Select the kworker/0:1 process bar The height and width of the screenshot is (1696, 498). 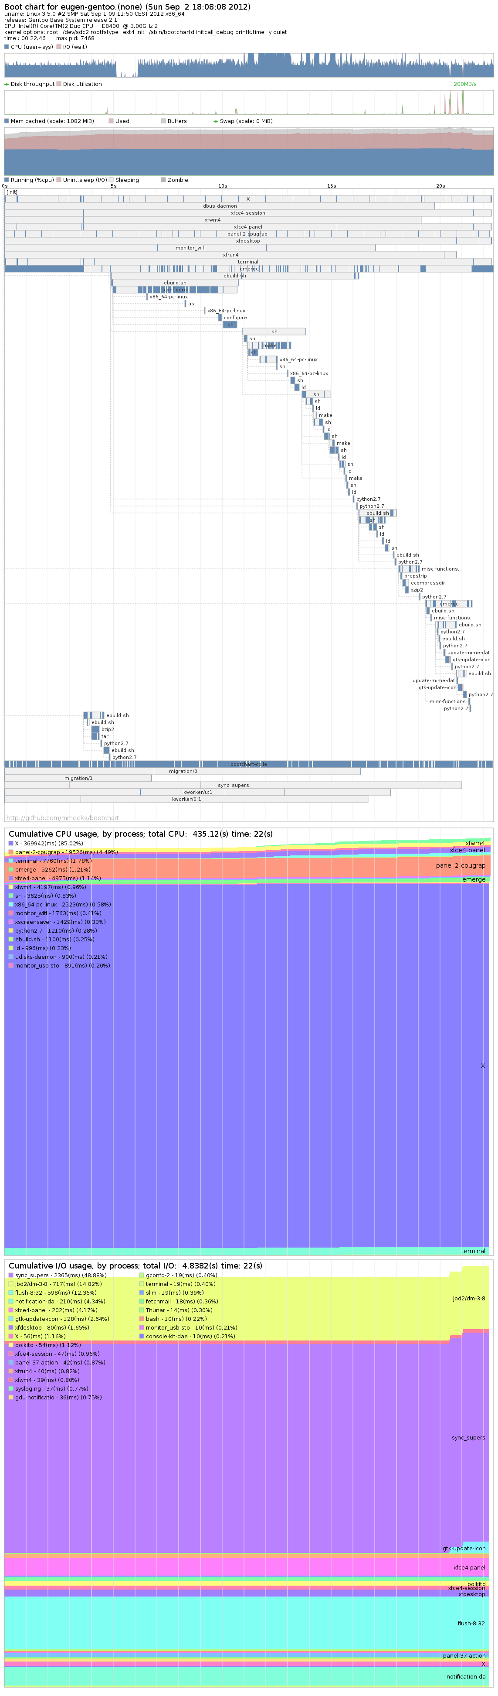tap(186, 799)
